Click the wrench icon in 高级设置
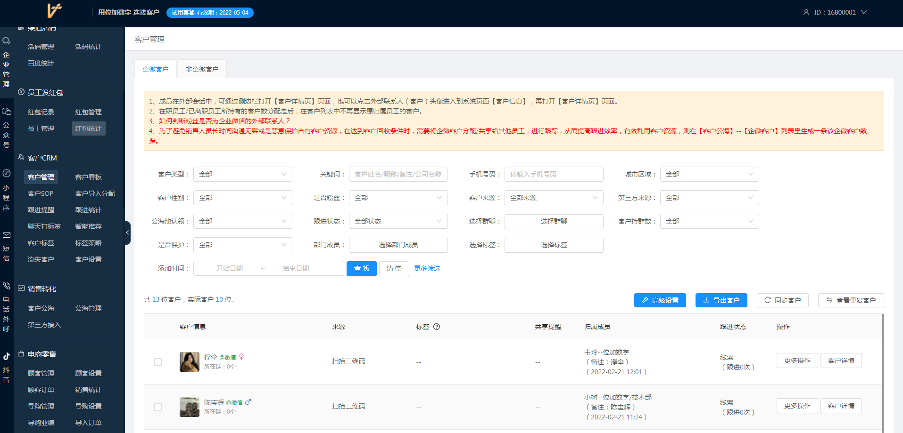This screenshot has height=433, width=903. point(645,300)
